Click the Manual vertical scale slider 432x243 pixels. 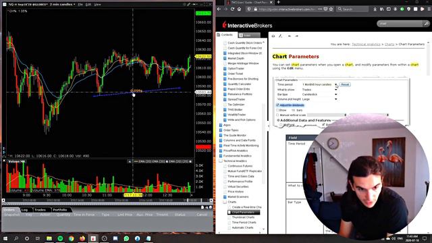tap(327, 115)
